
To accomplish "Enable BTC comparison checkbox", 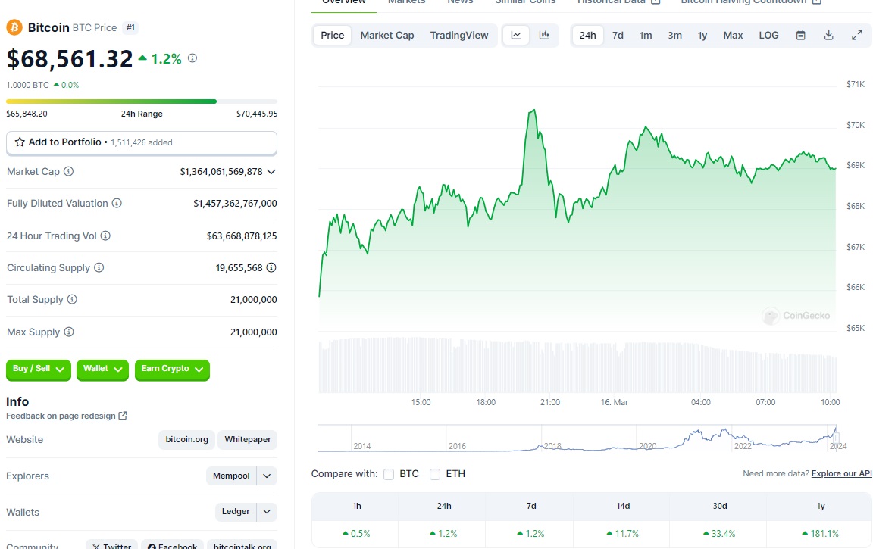I will [x=389, y=474].
